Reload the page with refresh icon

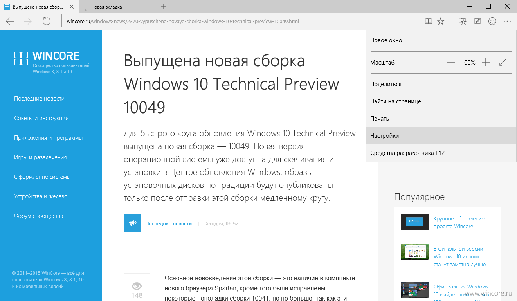47,21
